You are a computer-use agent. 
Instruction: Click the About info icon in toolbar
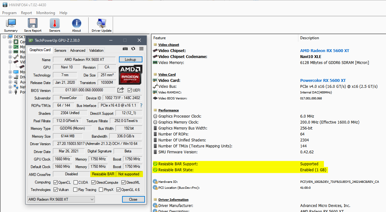point(76,24)
